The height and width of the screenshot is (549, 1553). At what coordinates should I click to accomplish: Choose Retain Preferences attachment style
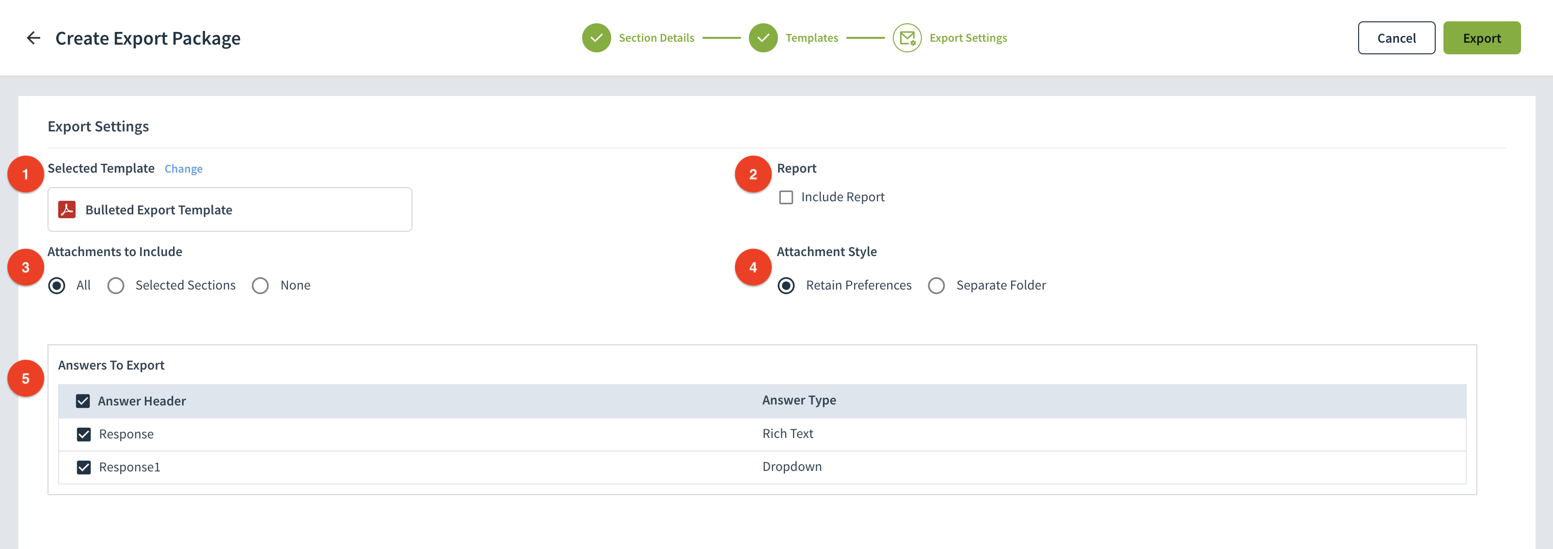(786, 285)
